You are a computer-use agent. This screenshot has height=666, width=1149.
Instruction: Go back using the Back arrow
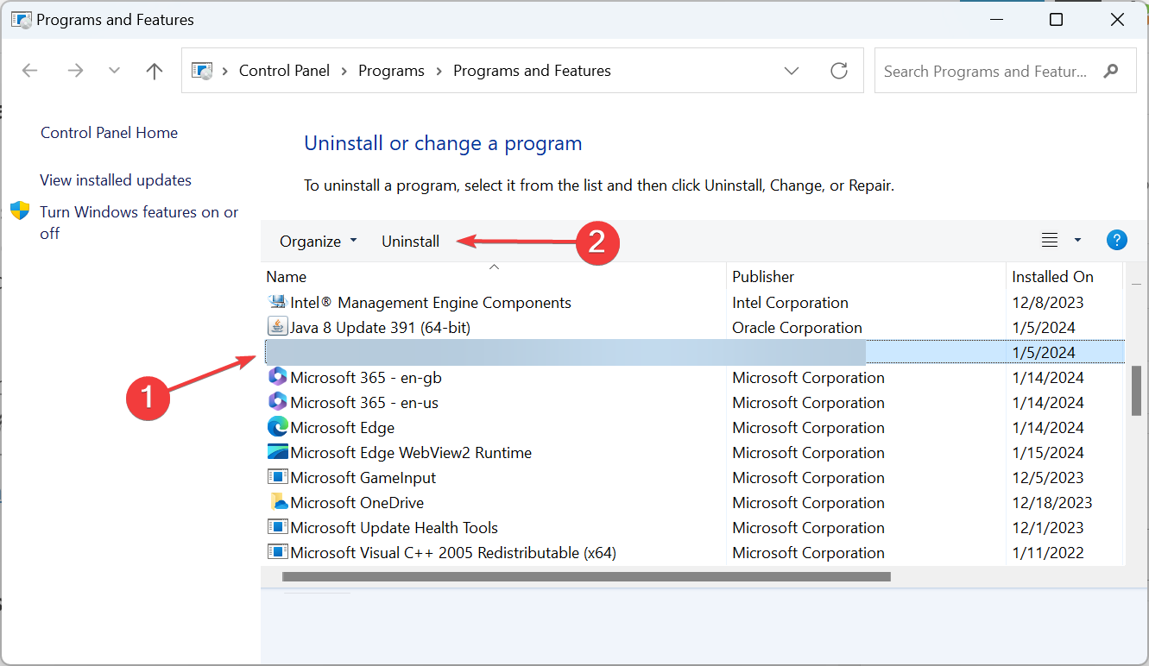30,71
